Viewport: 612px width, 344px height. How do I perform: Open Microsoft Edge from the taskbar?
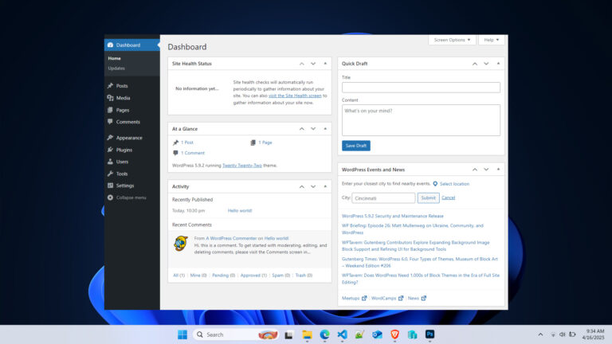coord(325,334)
